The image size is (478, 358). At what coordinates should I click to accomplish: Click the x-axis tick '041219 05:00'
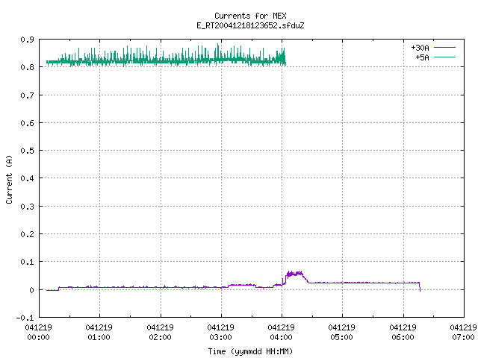pyautogui.click(x=341, y=333)
